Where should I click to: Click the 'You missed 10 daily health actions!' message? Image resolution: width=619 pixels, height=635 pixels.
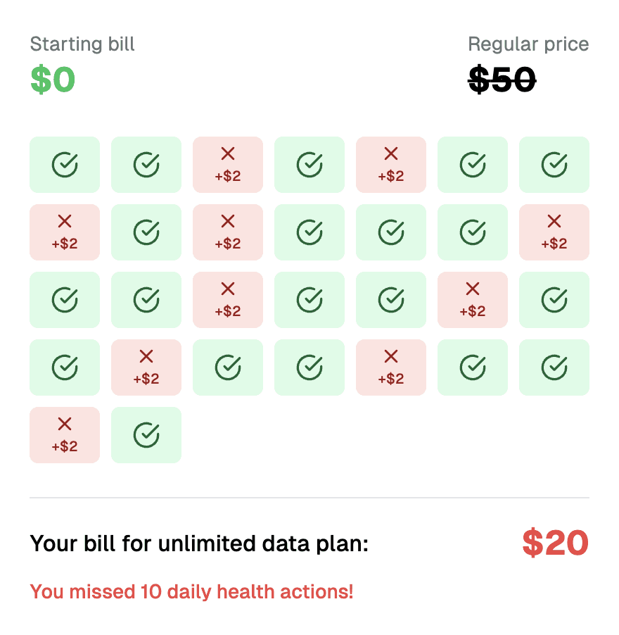pos(192,591)
